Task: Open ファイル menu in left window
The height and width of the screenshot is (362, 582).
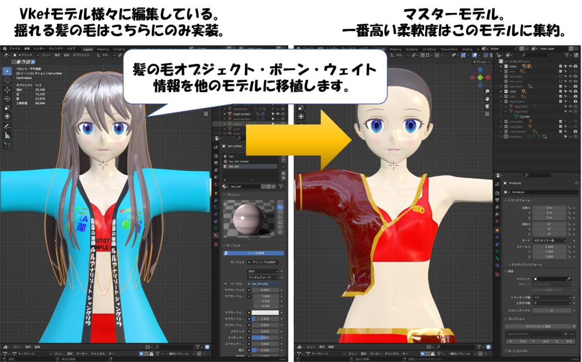Action: click(15, 49)
